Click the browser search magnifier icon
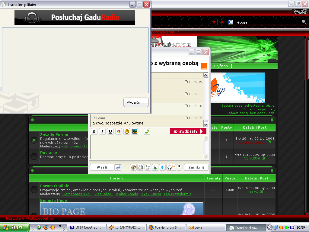309x232 pixels. pyautogui.click(x=304, y=22)
